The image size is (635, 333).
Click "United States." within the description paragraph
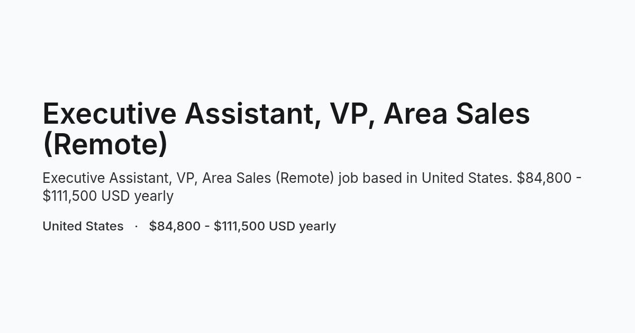point(467,178)
